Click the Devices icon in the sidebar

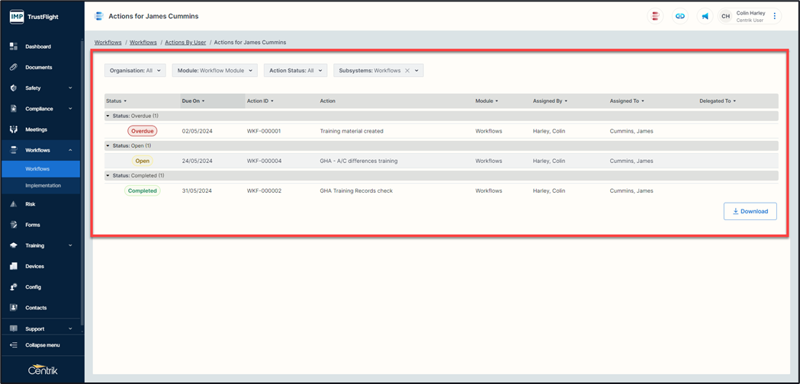[x=14, y=267]
